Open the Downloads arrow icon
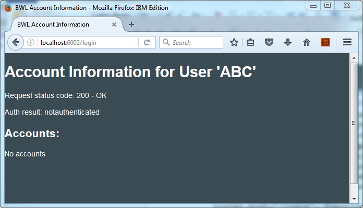Image resolution: width=363 pixels, height=208 pixels. tap(288, 42)
